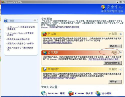Open 从 Windows Update 检查最新的更新 link
The image size is (125, 97).
20,34
